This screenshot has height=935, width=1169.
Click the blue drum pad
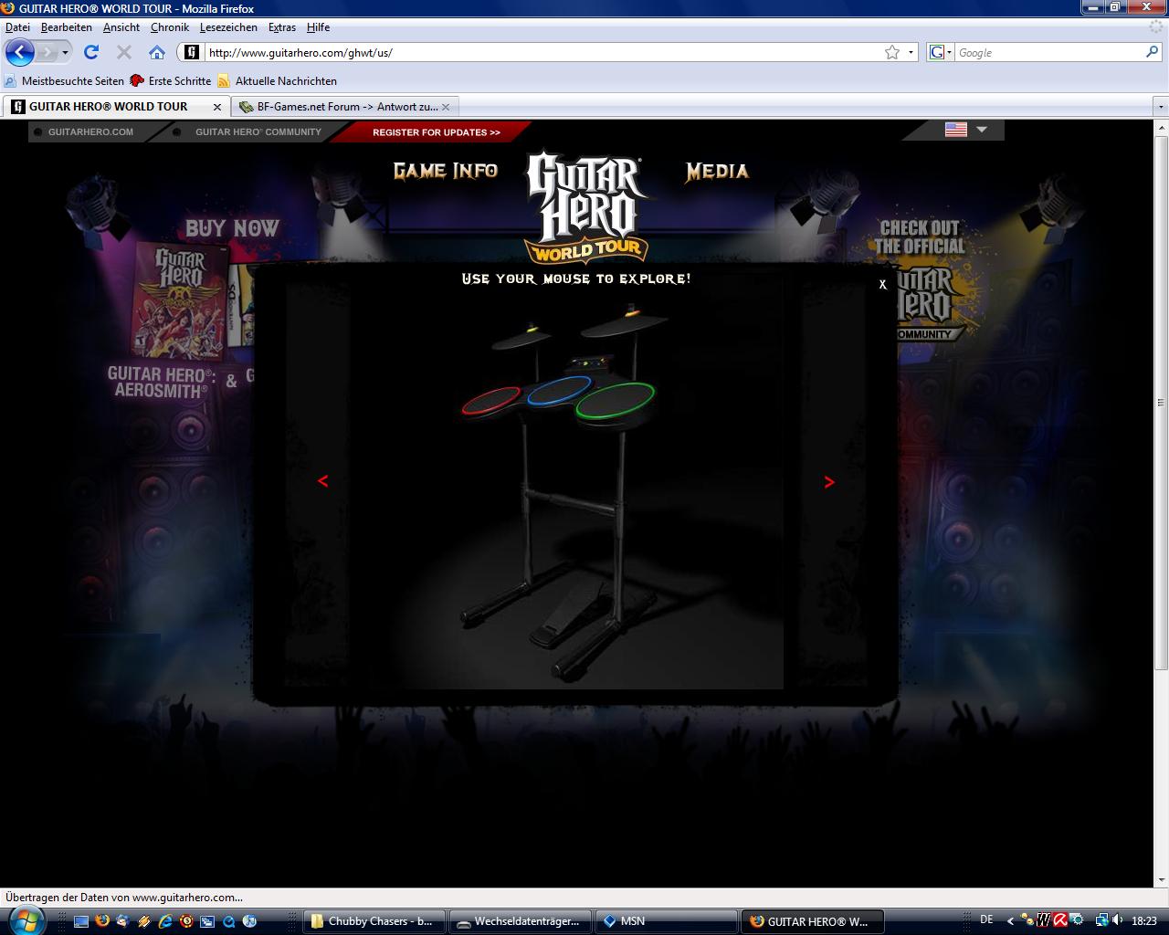click(558, 391)
